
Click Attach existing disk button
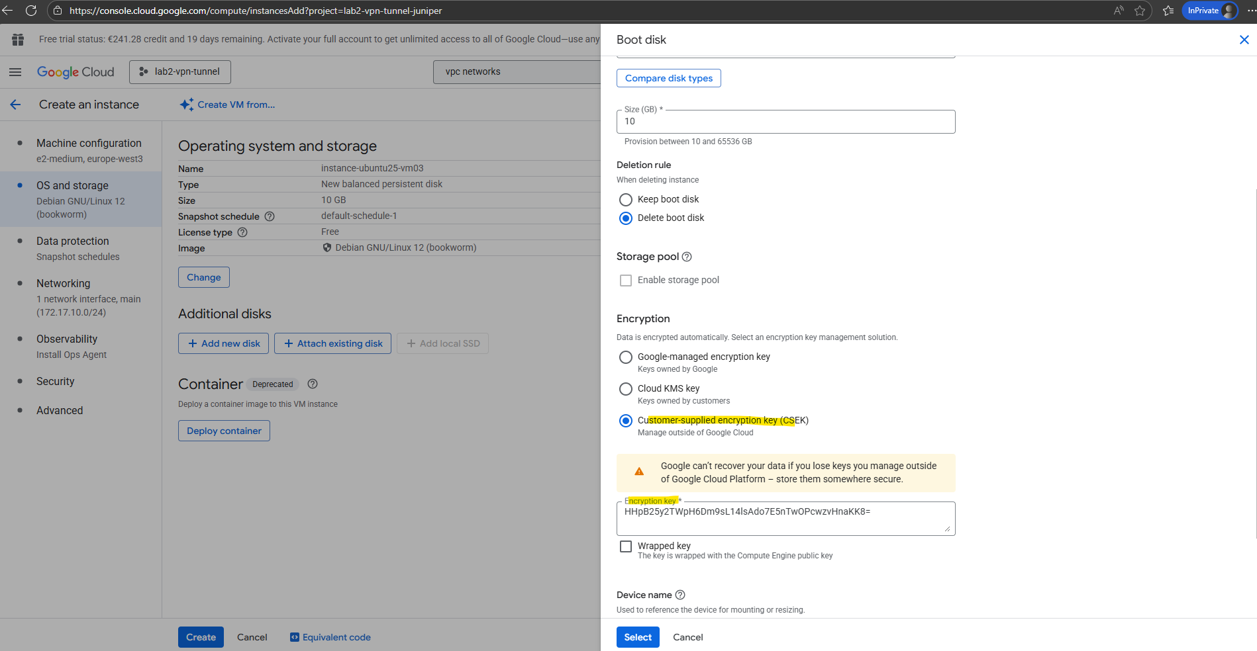point(333,343)
